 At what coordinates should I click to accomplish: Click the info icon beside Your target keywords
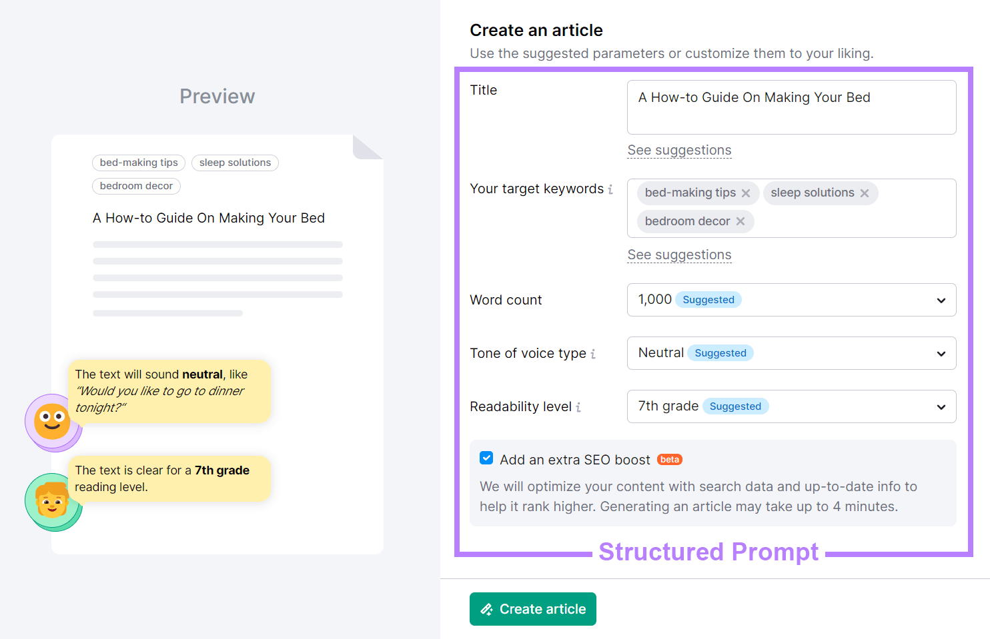[611, 189]
